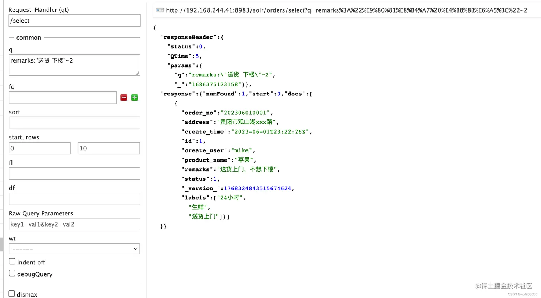The width and height of the screenshot is (541, 298).
Task: Click the create_user value "mike"
Action: (242, 151)
